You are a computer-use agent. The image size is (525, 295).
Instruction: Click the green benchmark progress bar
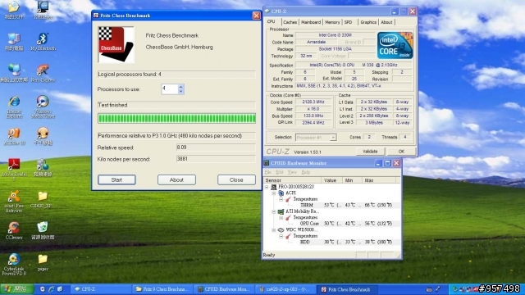tap(177, 118)
